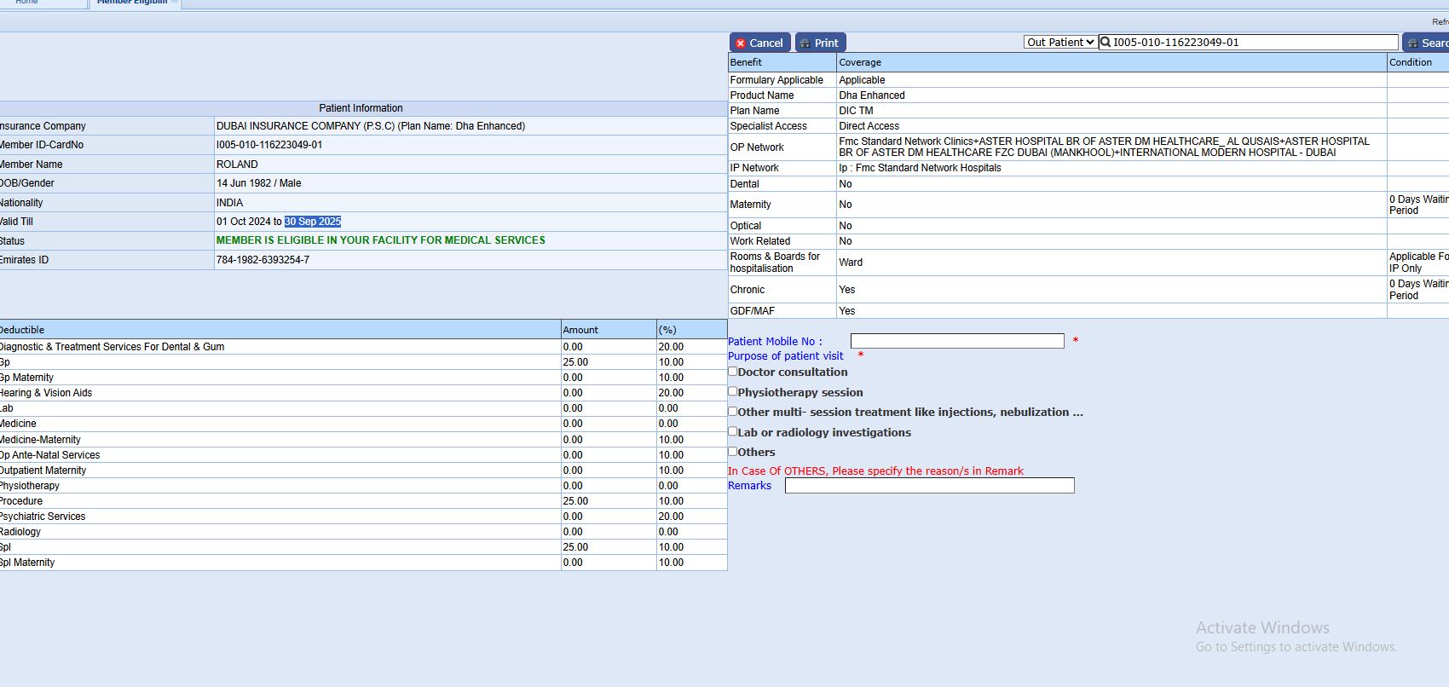
Task: Select the Member Eligibility tab
Action: pos(132,3)
